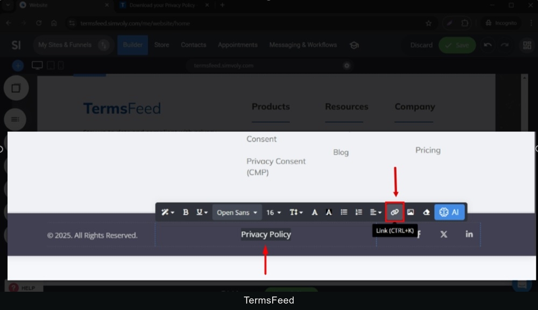The width and height of the screenshot is (538, 310).
Task: Toggle bold formatting
Action: pos(186,213)
